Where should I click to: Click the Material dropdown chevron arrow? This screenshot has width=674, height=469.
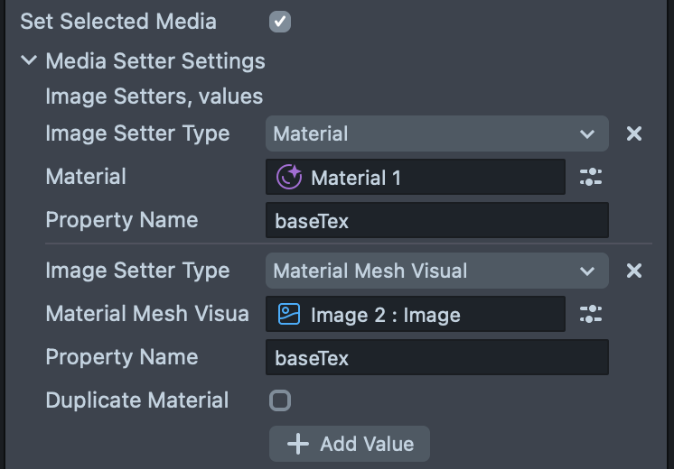tap(587, 134)
